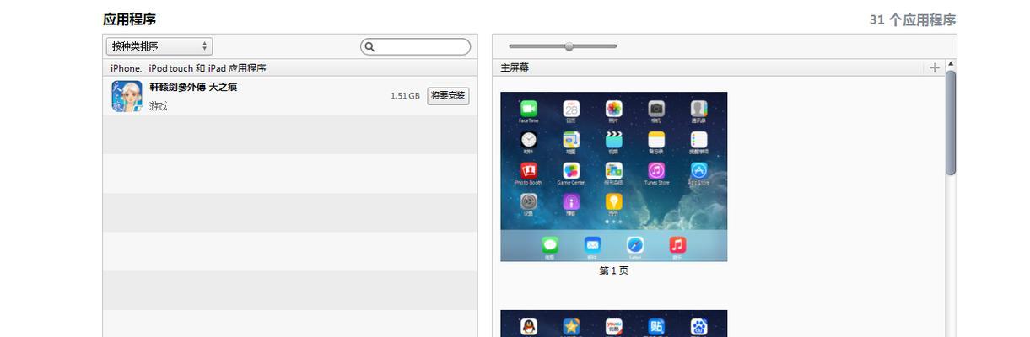Click the app search field
1030x337 pixels.
tap(415, 47)
